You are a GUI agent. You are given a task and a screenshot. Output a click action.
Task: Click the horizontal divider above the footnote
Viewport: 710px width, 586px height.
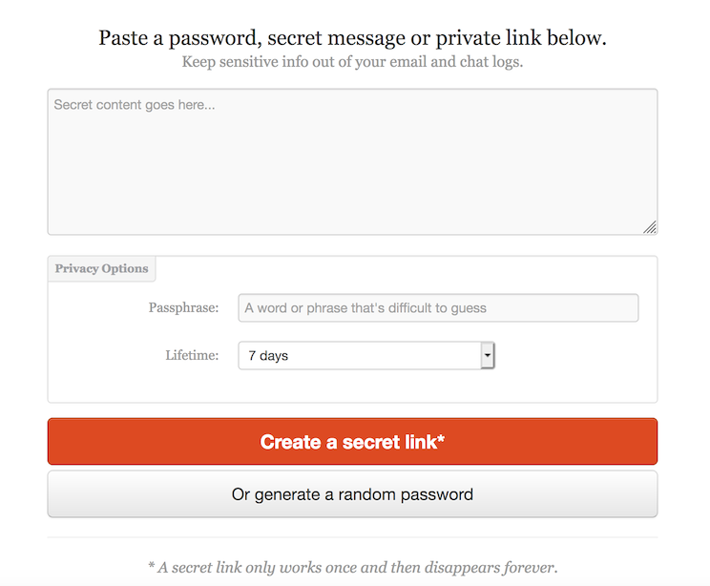click(352, 537)
